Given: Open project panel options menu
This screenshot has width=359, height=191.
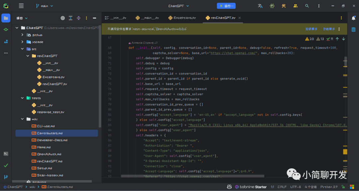Looking at the screenshot, I should point(86,18).
